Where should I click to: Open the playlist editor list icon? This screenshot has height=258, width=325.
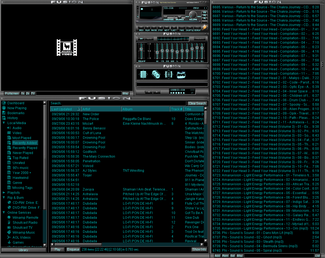tap(143, 74)
